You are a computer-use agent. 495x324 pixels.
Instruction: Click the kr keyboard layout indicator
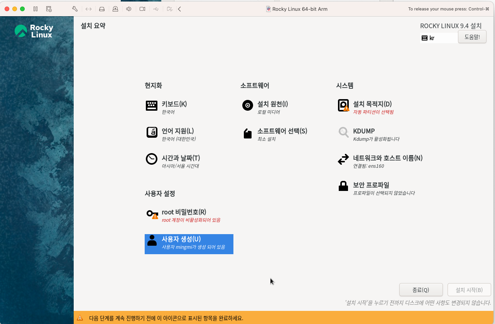click(438, 38)
